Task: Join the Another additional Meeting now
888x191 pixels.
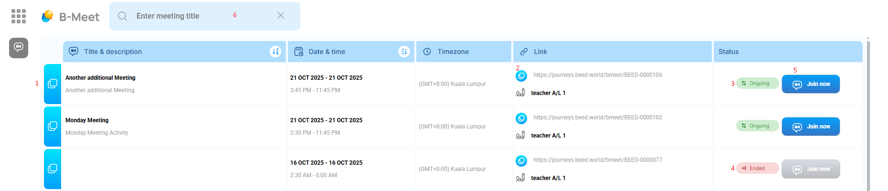Action: point(810,84)
